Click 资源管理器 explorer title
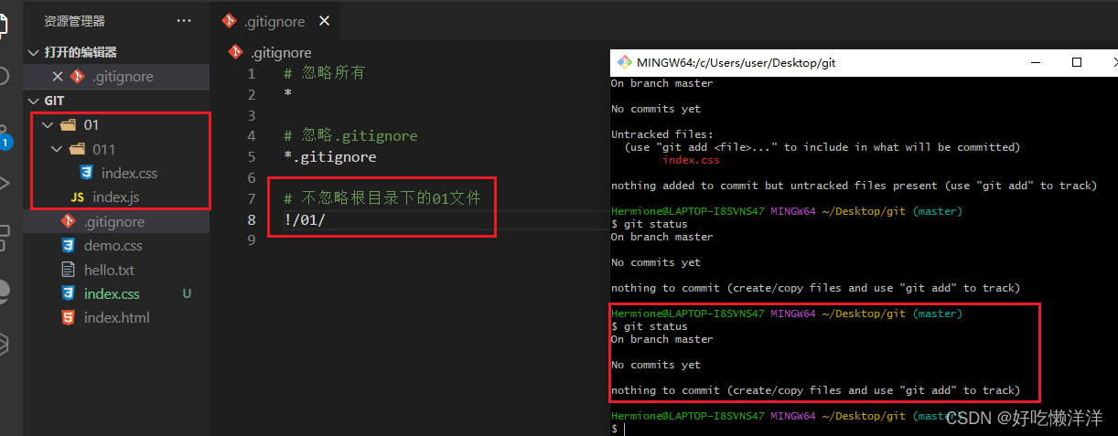The width and height of the screenshot is (1118, 436). coord(75,20)
